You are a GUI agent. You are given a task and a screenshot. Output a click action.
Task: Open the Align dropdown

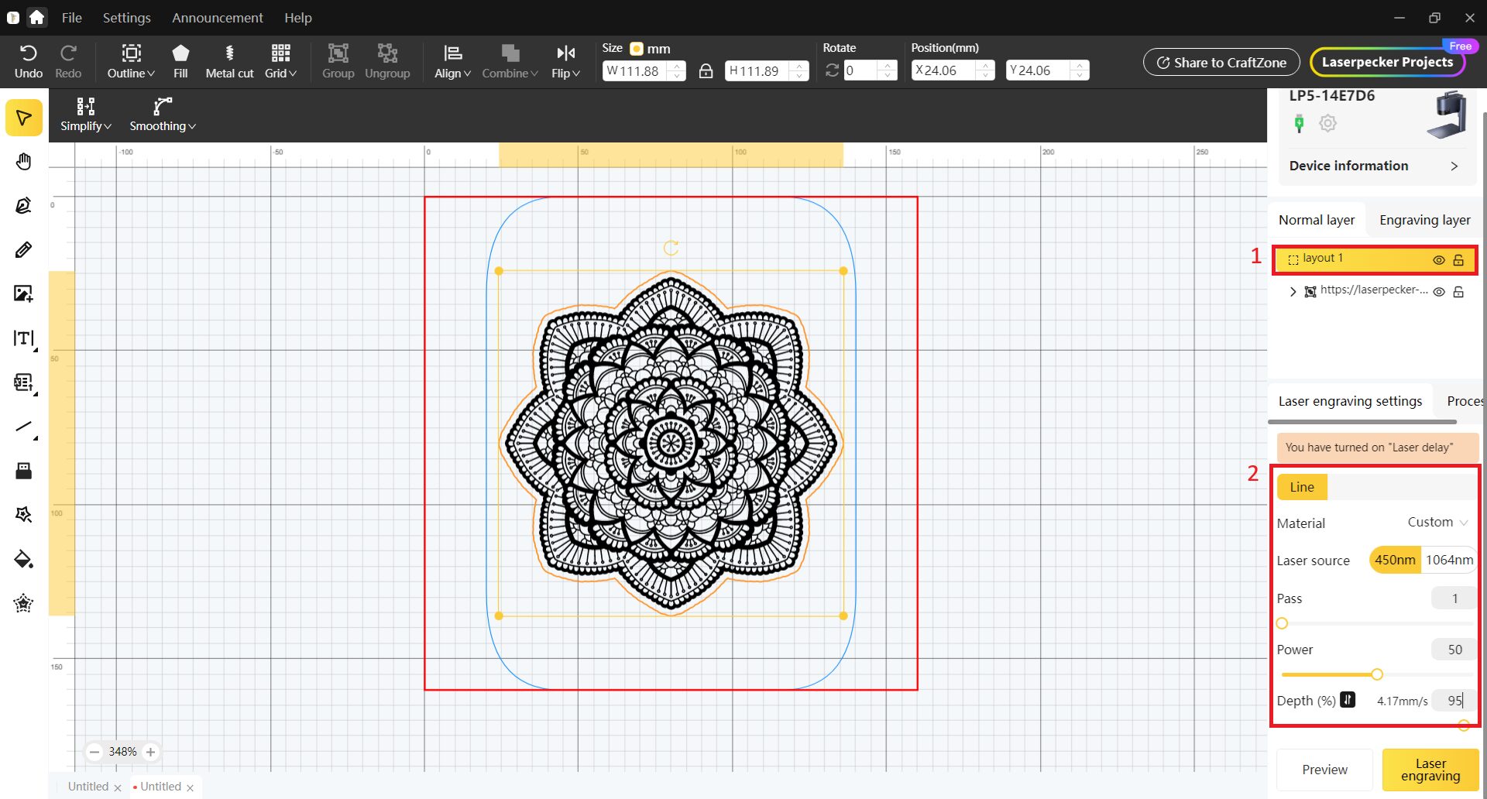tap(452, 62)
